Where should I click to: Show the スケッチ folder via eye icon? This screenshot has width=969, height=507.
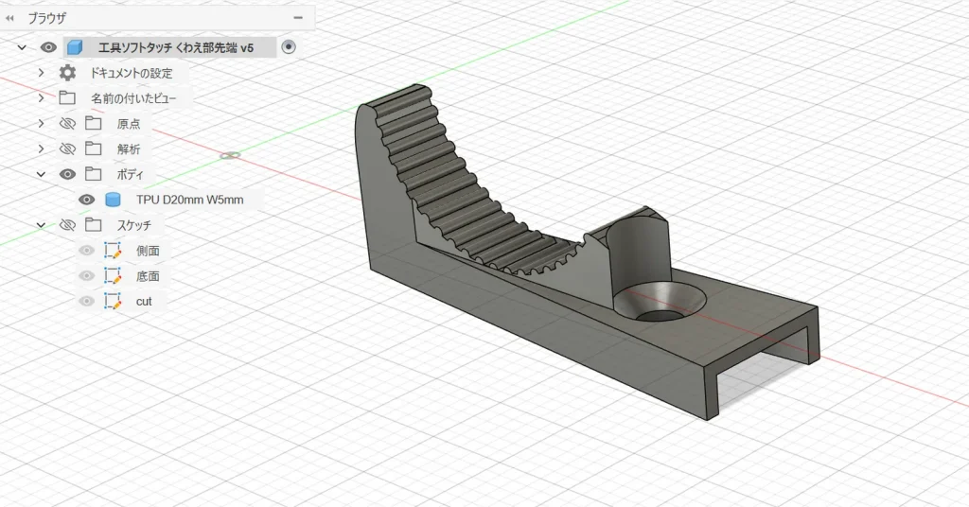67,225
